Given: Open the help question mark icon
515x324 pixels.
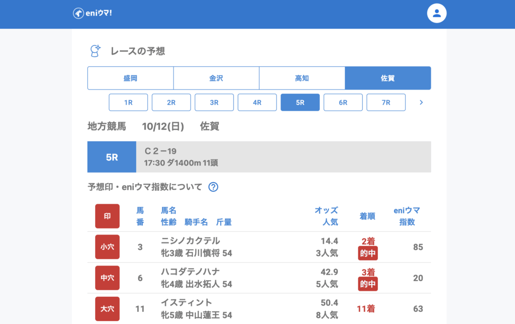Looking at the screenshot, I should [x=213, y=187].
